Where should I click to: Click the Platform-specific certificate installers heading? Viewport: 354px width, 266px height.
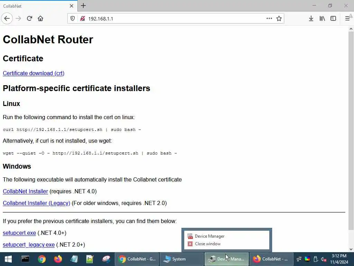76,88
